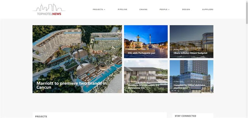248x118 pixels.
Task: Open the Pipeline menu item
Action: 122,9
